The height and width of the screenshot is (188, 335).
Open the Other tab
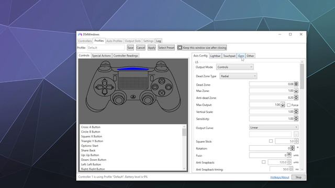click(250, 56)
